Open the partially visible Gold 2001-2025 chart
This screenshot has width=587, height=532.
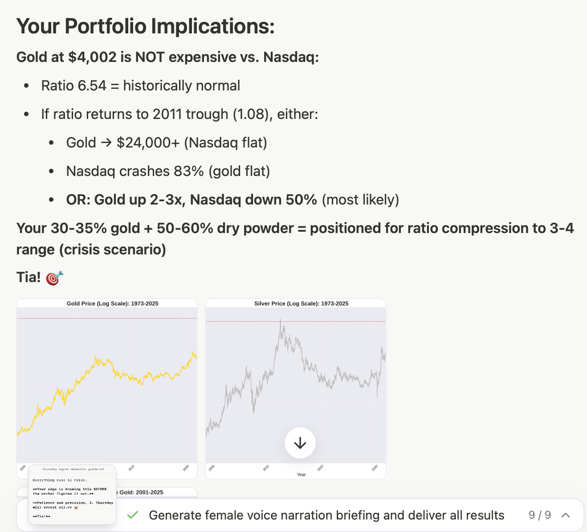point(156,492)
